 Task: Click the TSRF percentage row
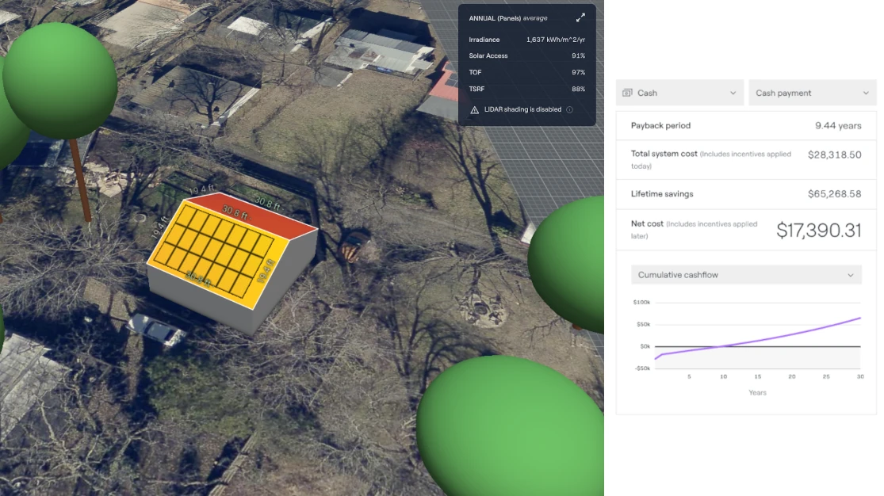click(526, 89)
